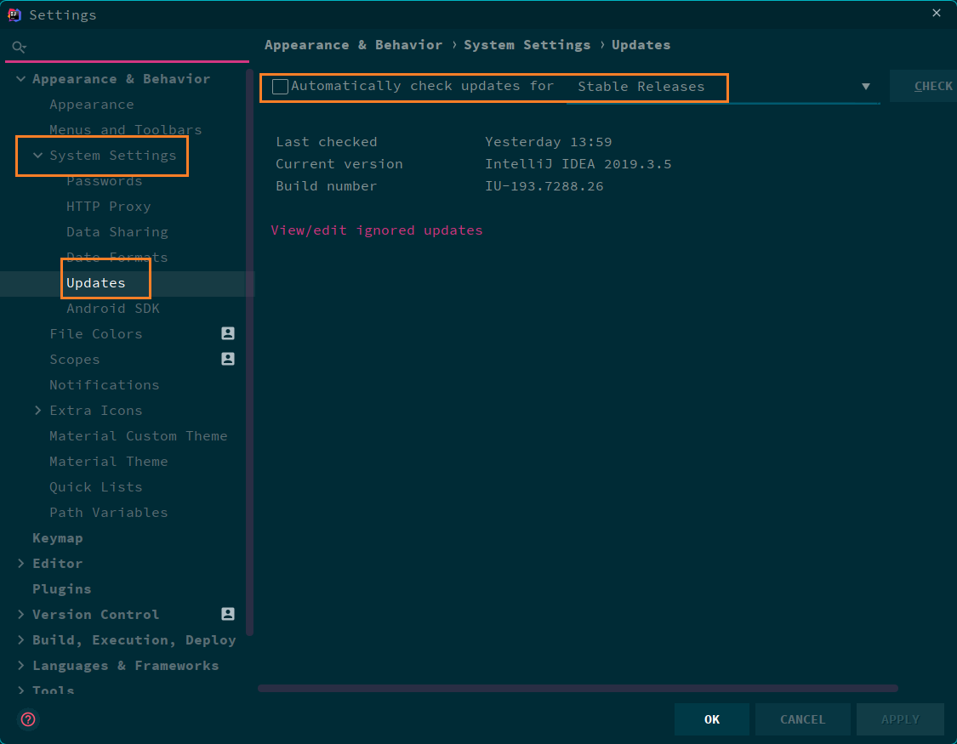Click System Settings in breadcrumb
Image resolution: width=957 pixels, height=744 pixels.
527,45
